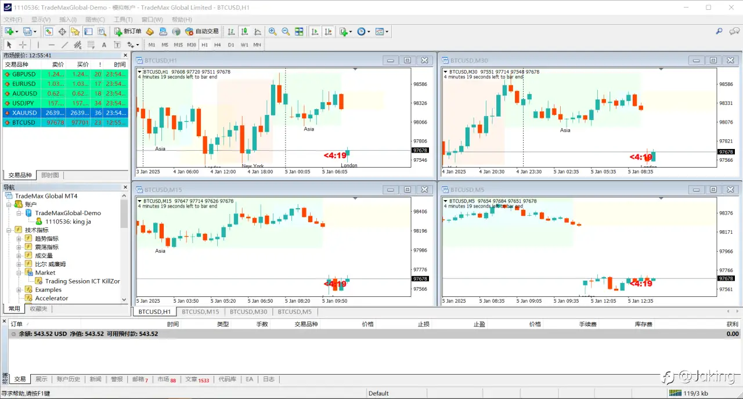Switch to the 即时图 tick chart tab

tap(50, 175)
